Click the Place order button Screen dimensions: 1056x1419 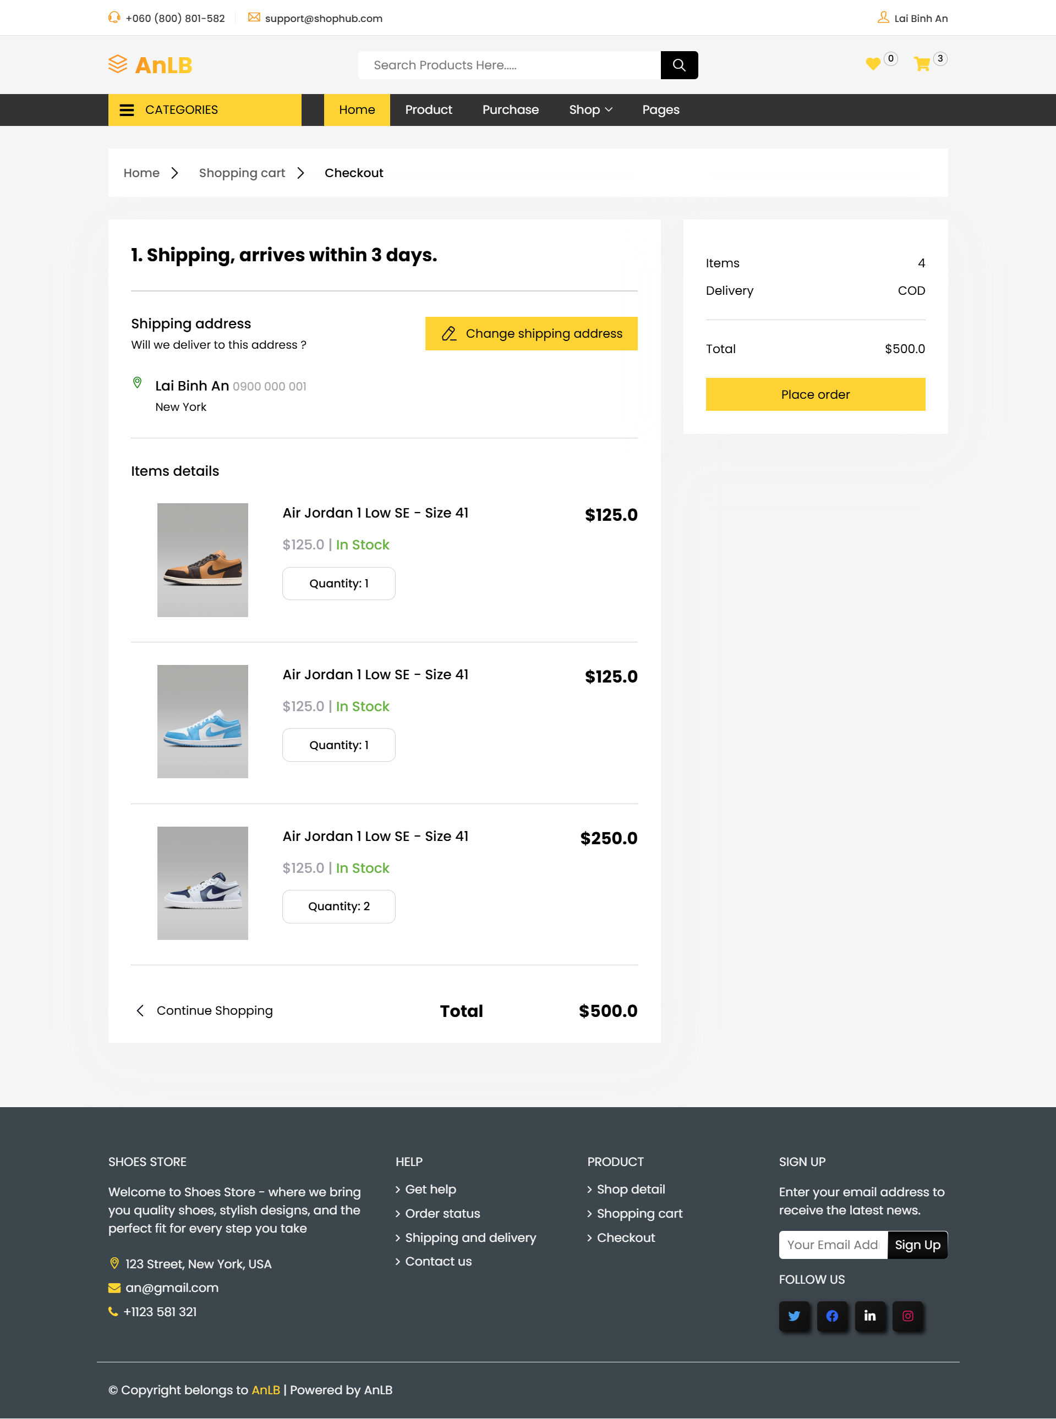click(815, 394)
